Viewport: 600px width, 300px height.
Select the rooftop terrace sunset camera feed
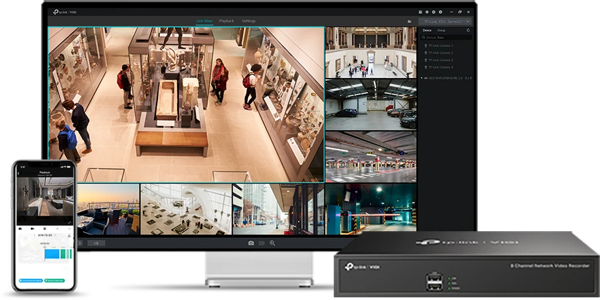click(x=108, y=209)
